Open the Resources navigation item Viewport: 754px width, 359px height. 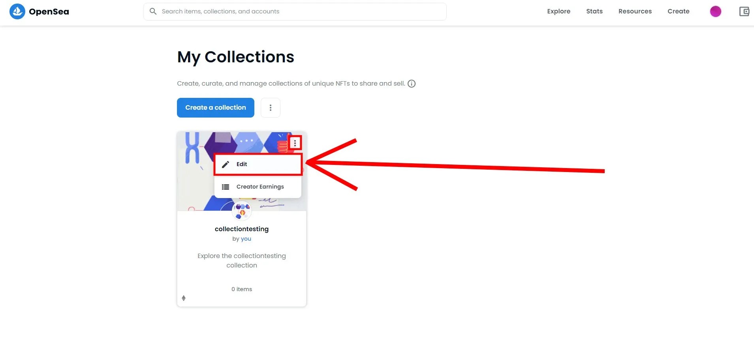pos(635,11)
